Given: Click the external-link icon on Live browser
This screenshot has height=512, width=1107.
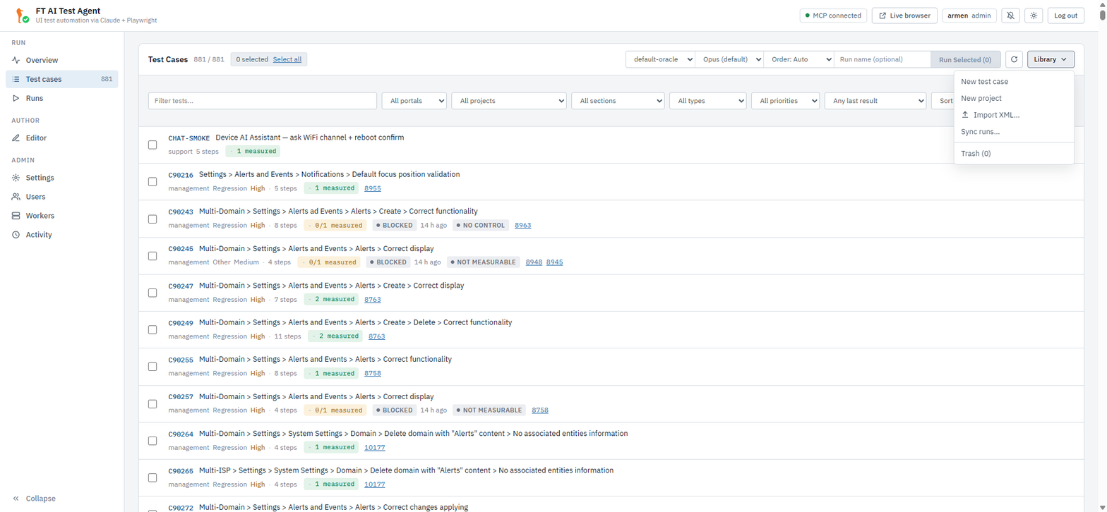Looking at the screenshot, I should (882, 16).
